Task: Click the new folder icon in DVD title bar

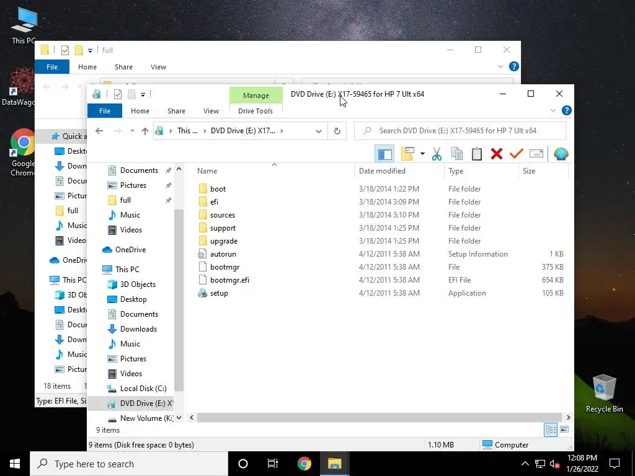Action: pos(131,94)
